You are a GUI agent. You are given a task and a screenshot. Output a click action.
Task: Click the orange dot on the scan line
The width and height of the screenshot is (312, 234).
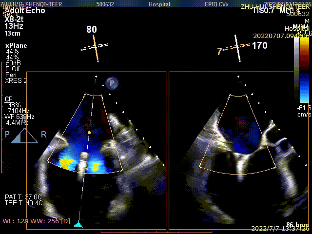point(89,132)
